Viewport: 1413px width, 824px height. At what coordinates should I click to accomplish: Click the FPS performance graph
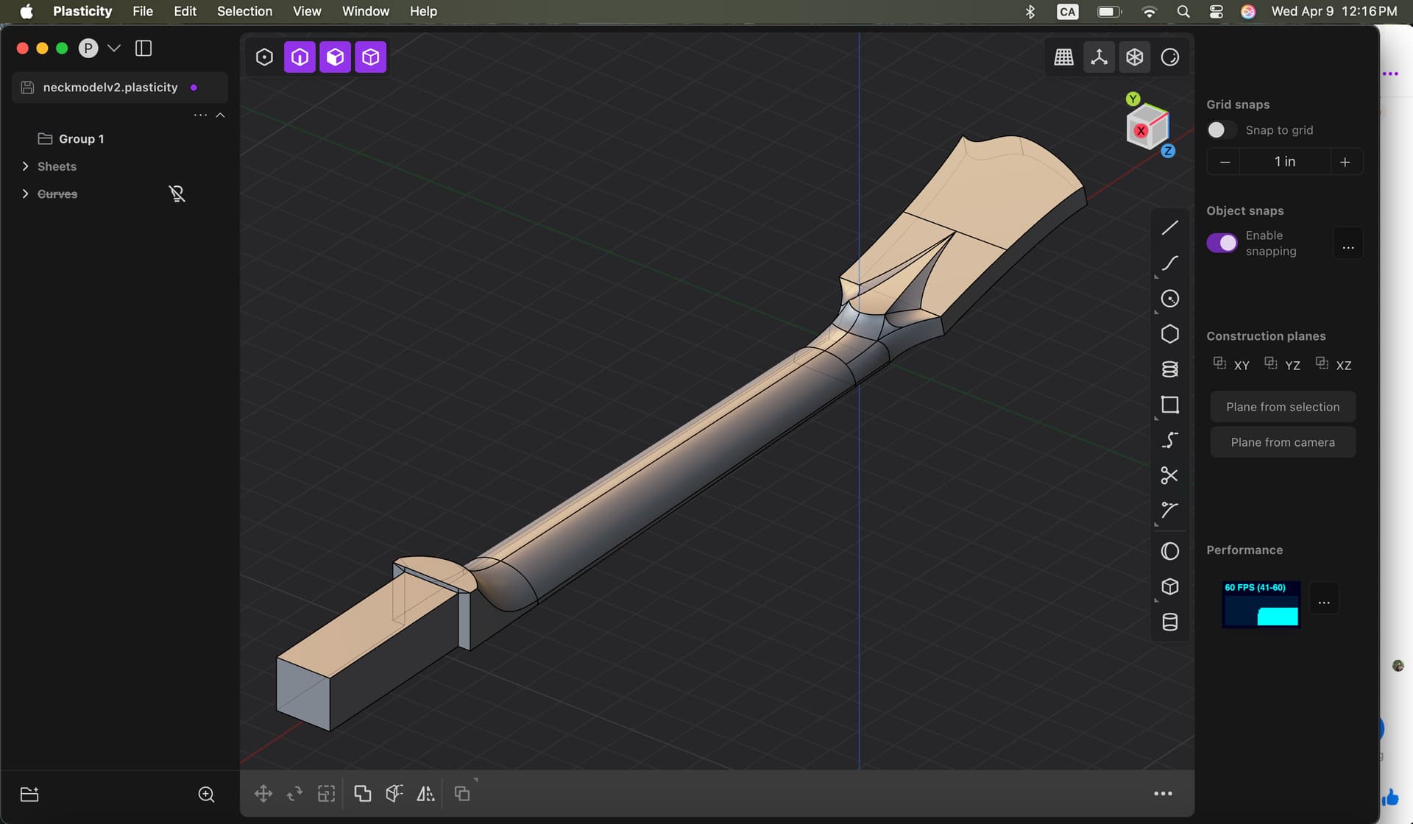coord(1261,605)
